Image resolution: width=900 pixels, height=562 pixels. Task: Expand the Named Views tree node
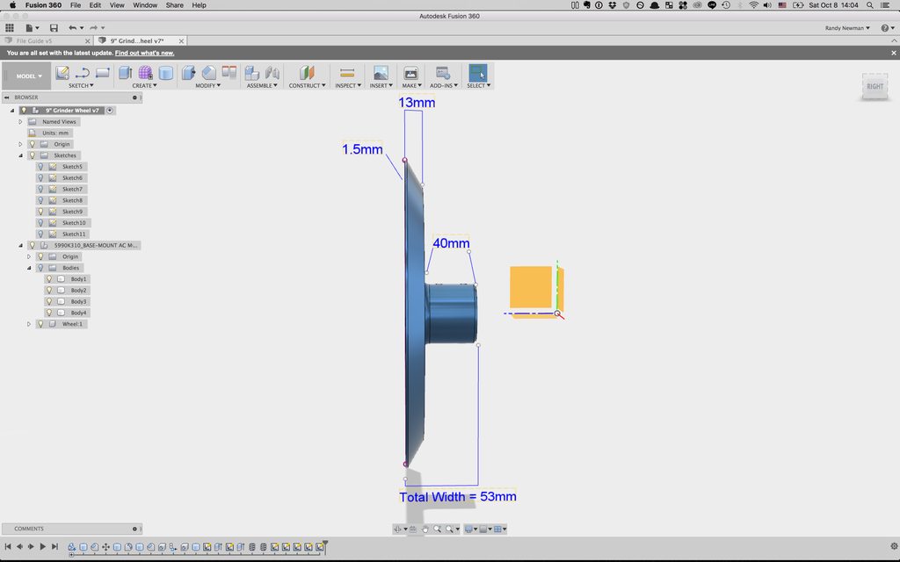[20, 122]
